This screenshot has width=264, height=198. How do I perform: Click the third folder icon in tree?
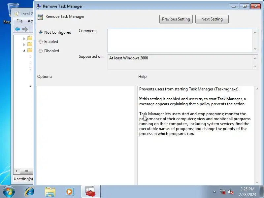click(x=30, y=50)
